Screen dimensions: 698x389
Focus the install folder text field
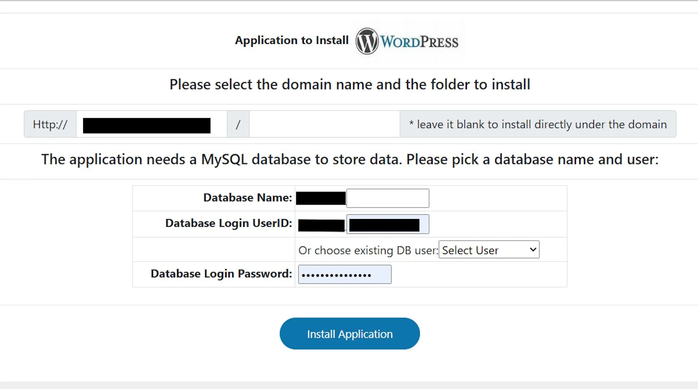click(324, 124)
